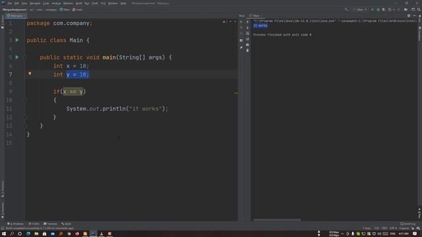Click the trash icon to clear console
The height and width of the screenshot is (237, 422).
point(247,50)
